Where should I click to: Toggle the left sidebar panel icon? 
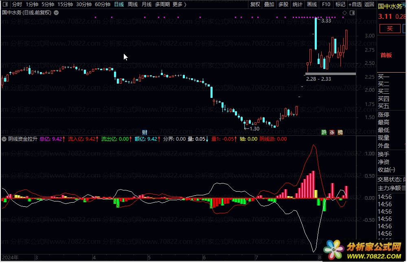(x=5, y=4)
